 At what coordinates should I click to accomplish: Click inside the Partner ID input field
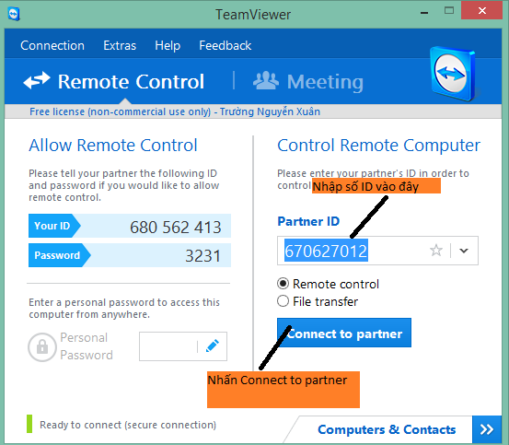click(353, 251)
